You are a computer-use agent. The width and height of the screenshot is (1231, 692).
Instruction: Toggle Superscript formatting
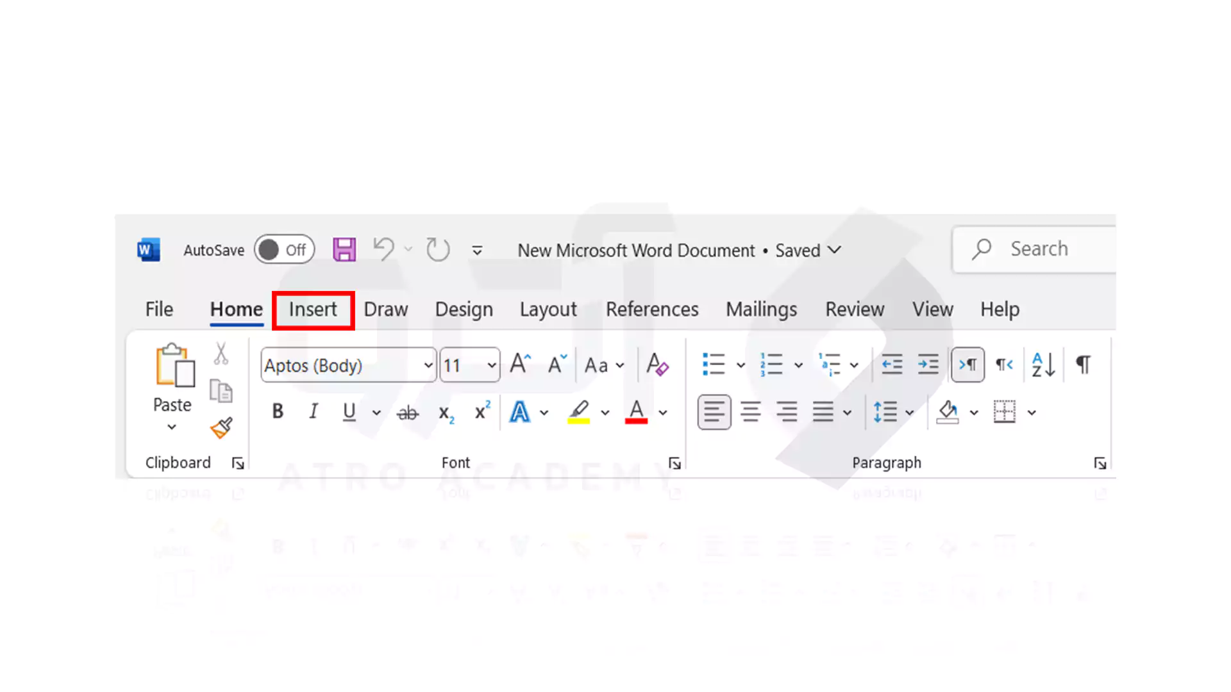coord(482,410)
